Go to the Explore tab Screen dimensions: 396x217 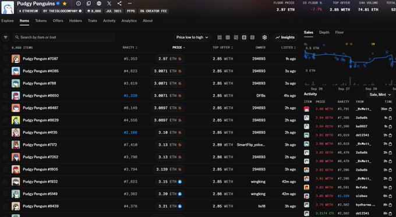tap(8, 21)
